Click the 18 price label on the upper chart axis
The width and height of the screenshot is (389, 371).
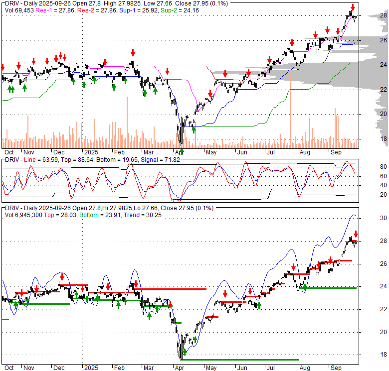click(384, 139)
